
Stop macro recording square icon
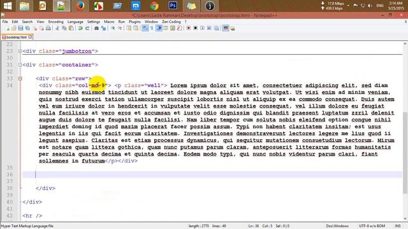(x=196, y=28)
